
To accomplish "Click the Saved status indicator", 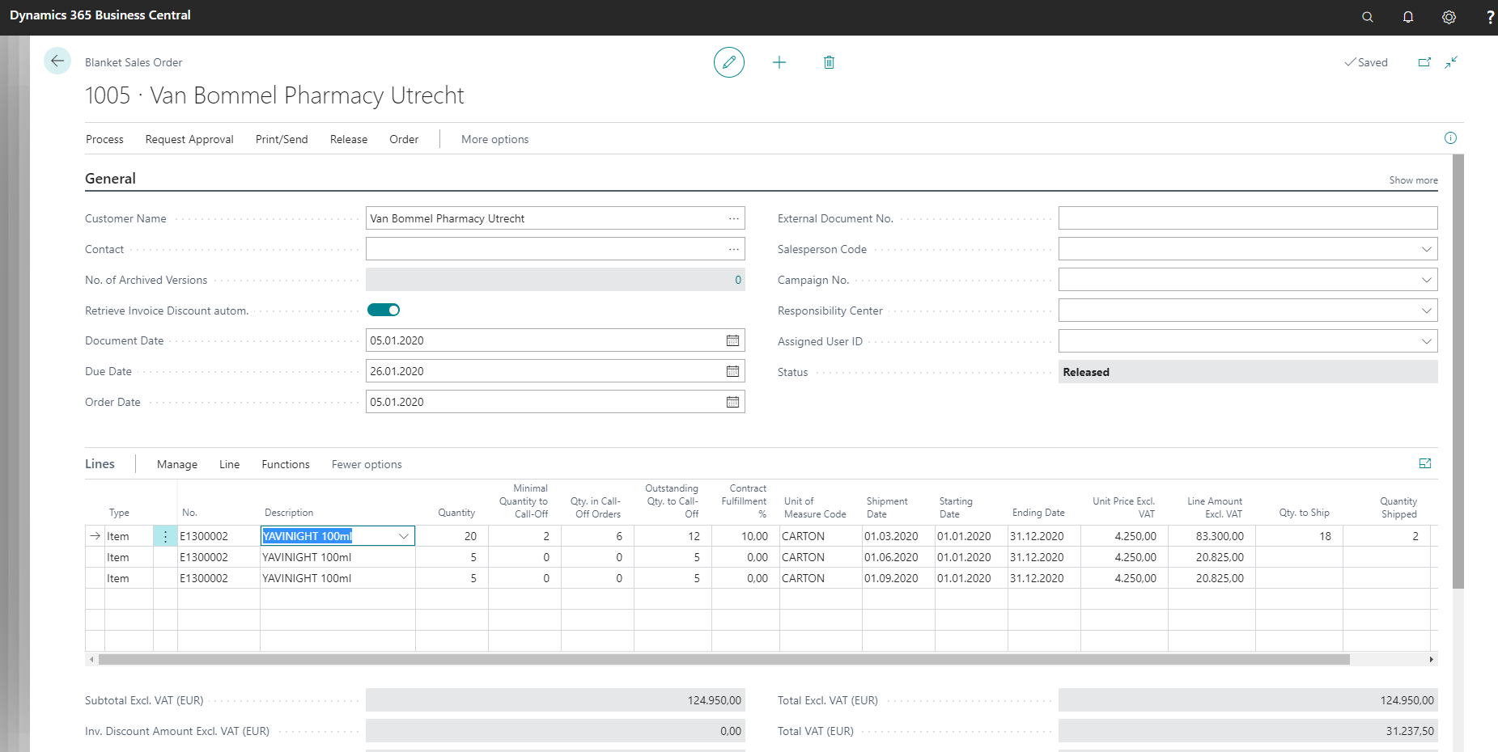I will coord(1366,62).
